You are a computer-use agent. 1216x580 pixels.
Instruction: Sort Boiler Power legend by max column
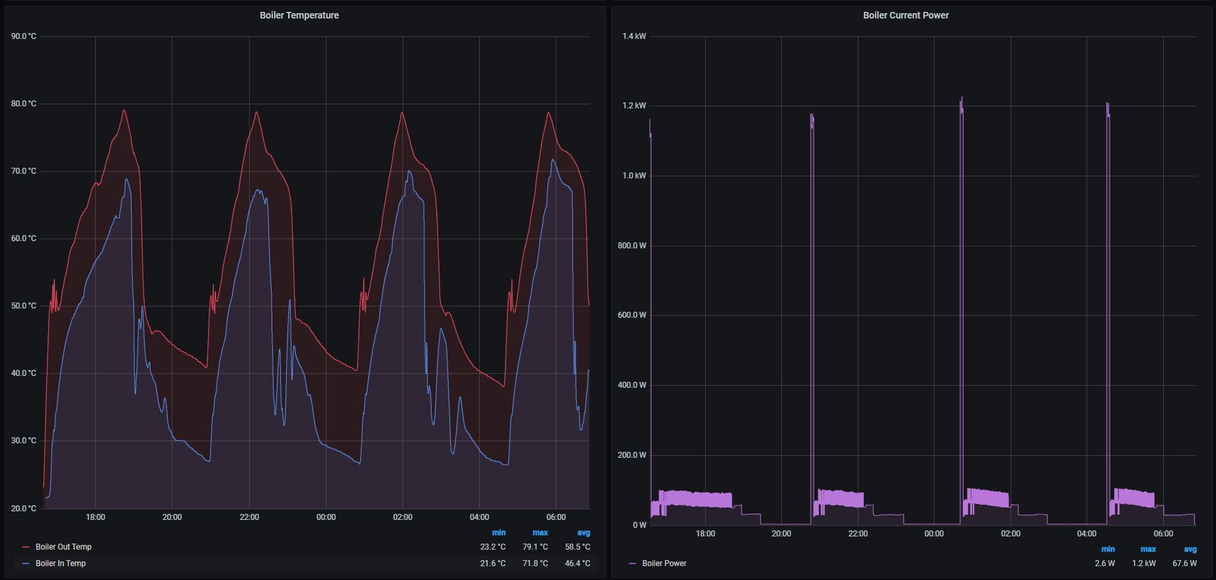[1148, 549]
